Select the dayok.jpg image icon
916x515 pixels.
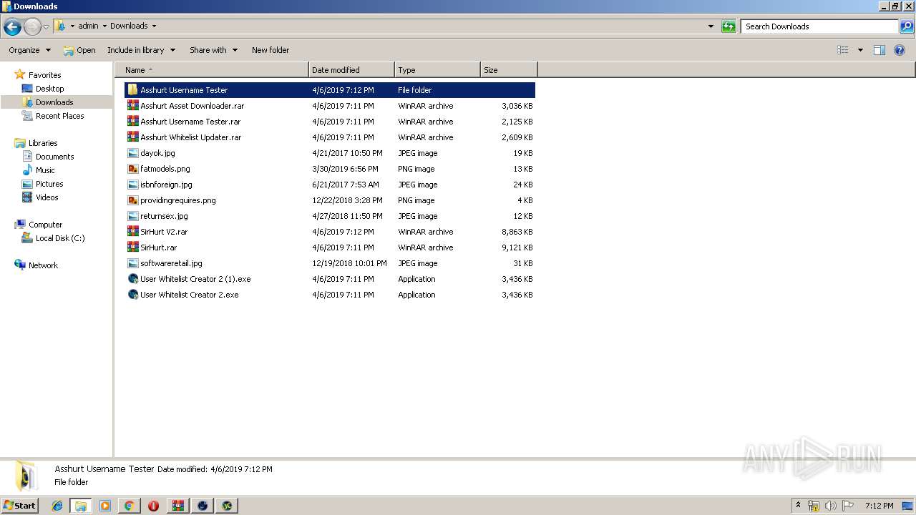click(132, 153)
